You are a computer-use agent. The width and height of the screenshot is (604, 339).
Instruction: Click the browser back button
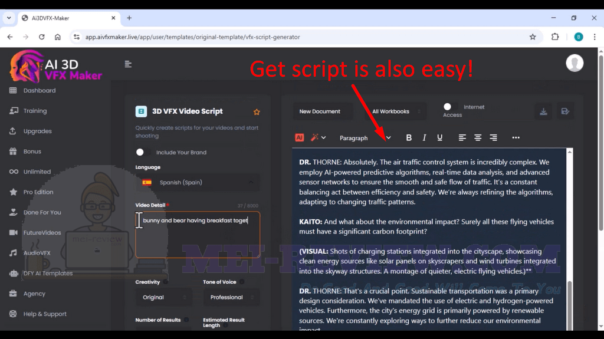coord(10,37)
